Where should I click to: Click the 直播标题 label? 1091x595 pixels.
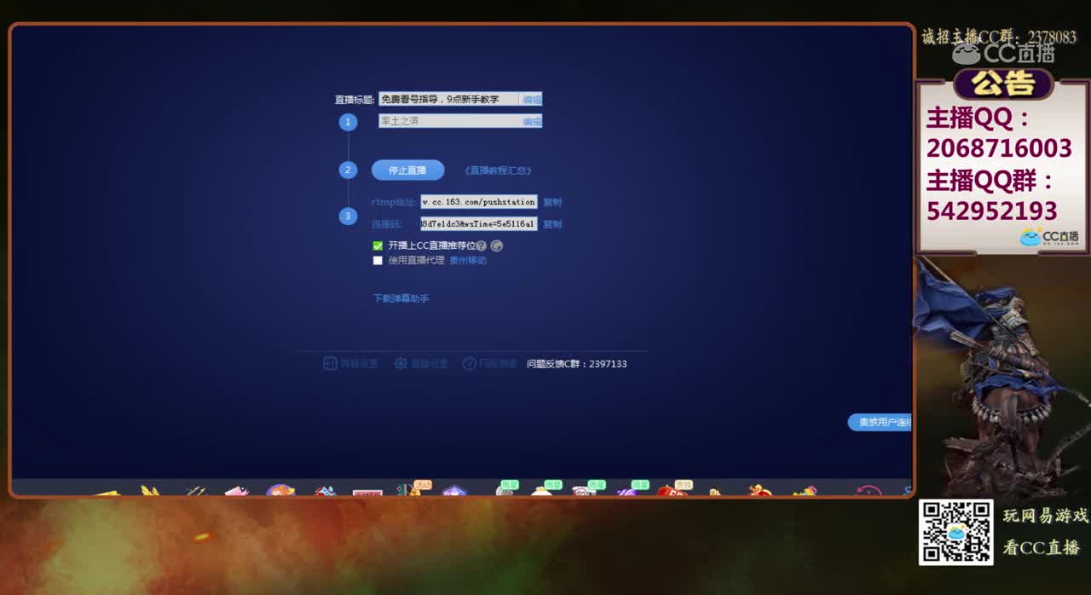coord(355,100)
